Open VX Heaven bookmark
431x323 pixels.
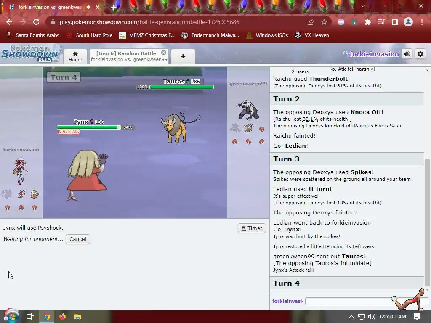pyautogui.click(x=312, y=35)
